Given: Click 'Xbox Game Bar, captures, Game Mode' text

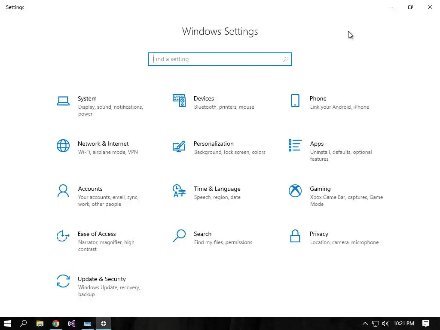Looking at the screenshot, I should coord(346,201).
